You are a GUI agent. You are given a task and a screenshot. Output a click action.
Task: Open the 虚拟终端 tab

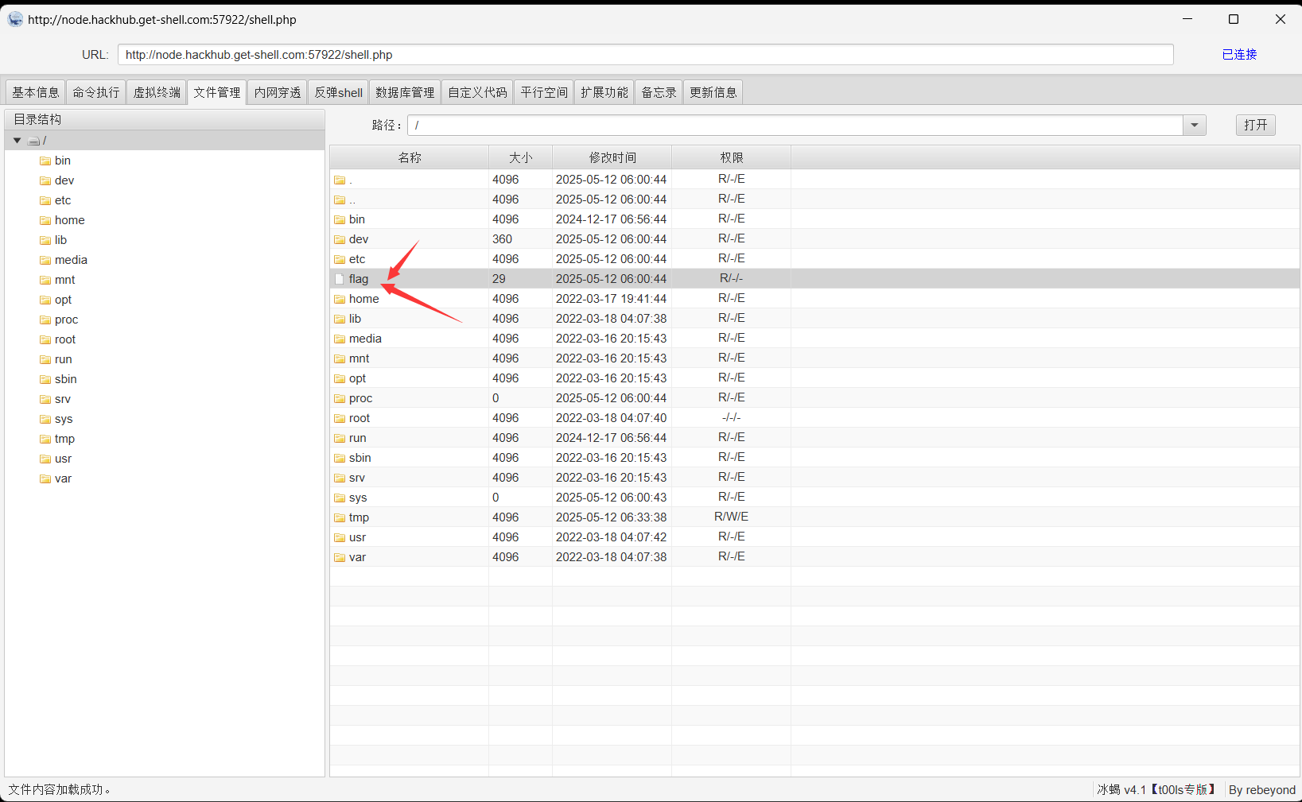tap(157, 92)
